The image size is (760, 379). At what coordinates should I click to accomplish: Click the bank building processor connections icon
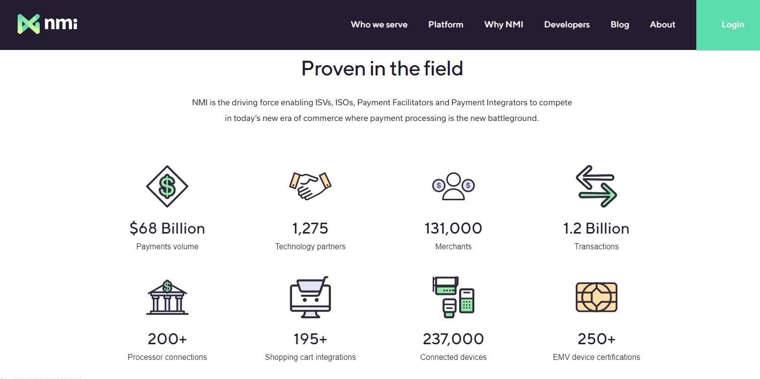click(x=167, y=297)
